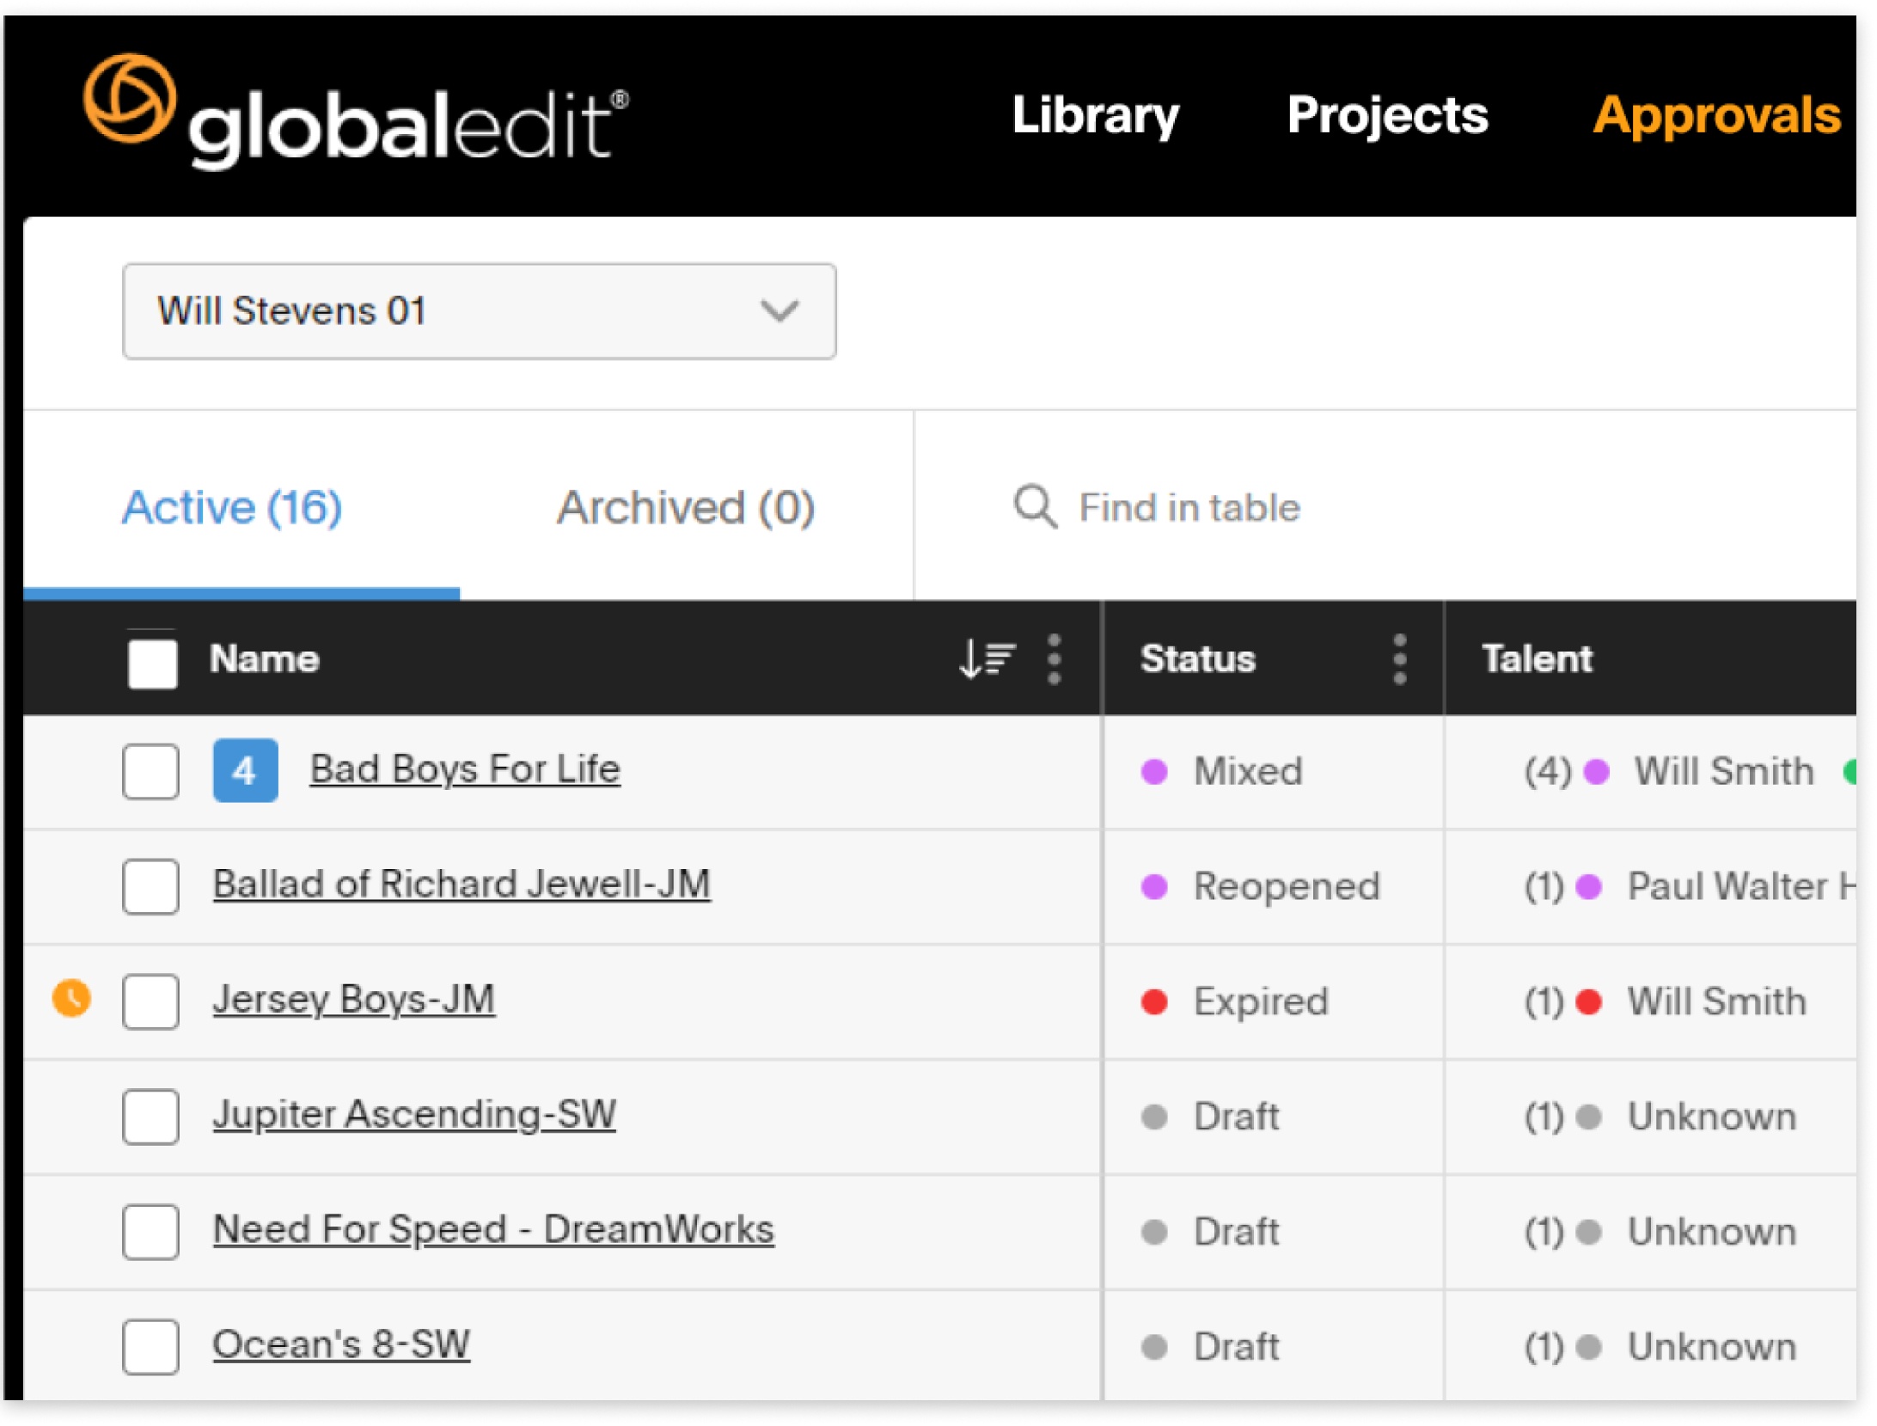Click the Talent column header
Viewport: 1877px width, 1426px height.
(x=1538, y=659)
